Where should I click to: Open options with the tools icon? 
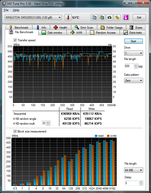point(117,17)
